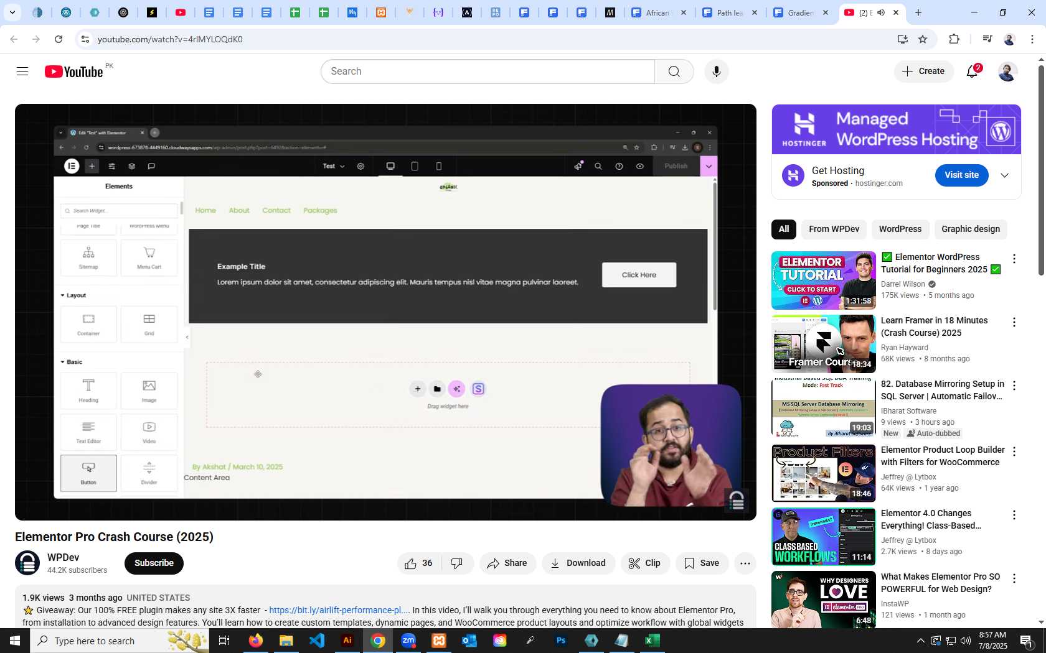Click YouTube search input field
Viewport: 1046px width, 653px height.
tap(488, 72)
